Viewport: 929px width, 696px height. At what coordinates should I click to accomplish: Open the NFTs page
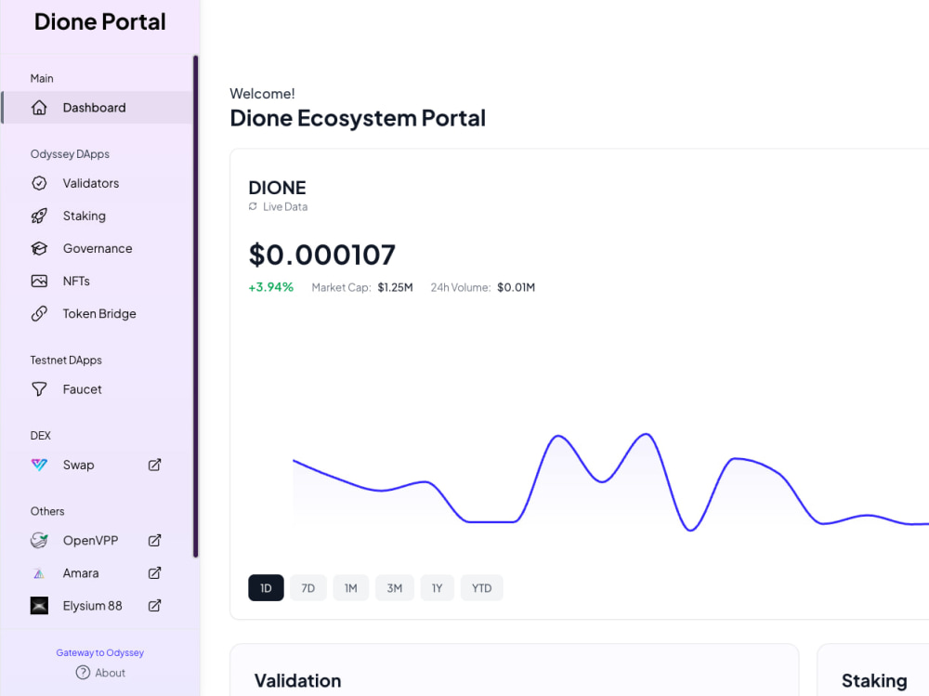(98, 281)
